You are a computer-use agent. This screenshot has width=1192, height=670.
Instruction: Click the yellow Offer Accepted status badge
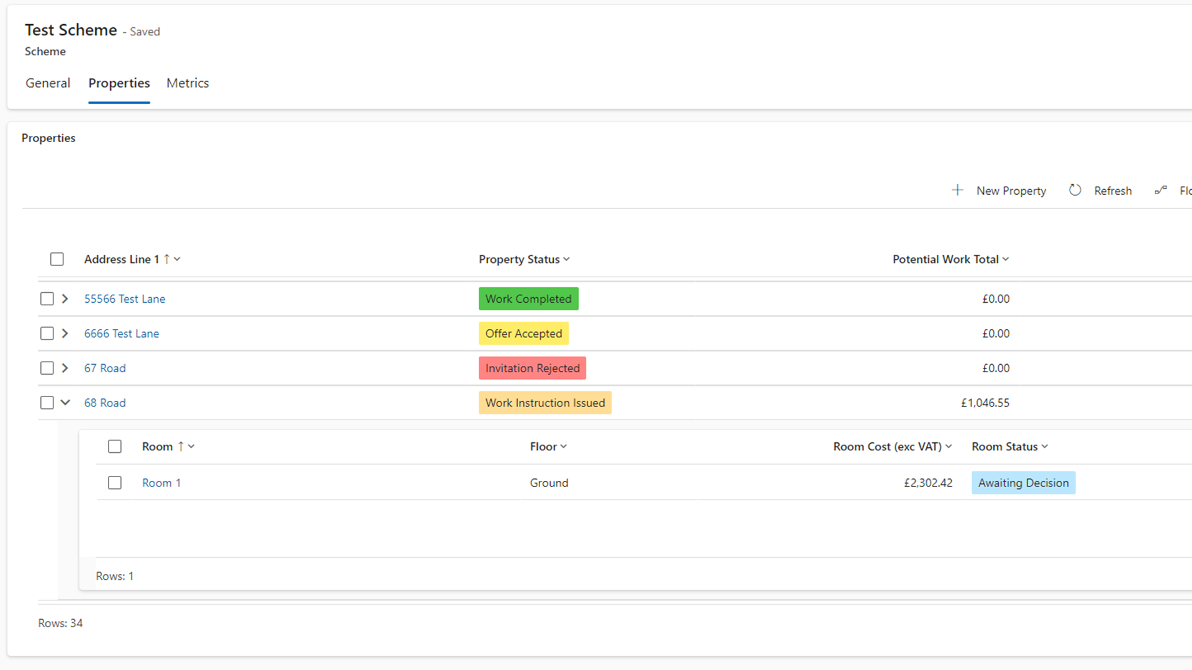(x=523, y=334)
